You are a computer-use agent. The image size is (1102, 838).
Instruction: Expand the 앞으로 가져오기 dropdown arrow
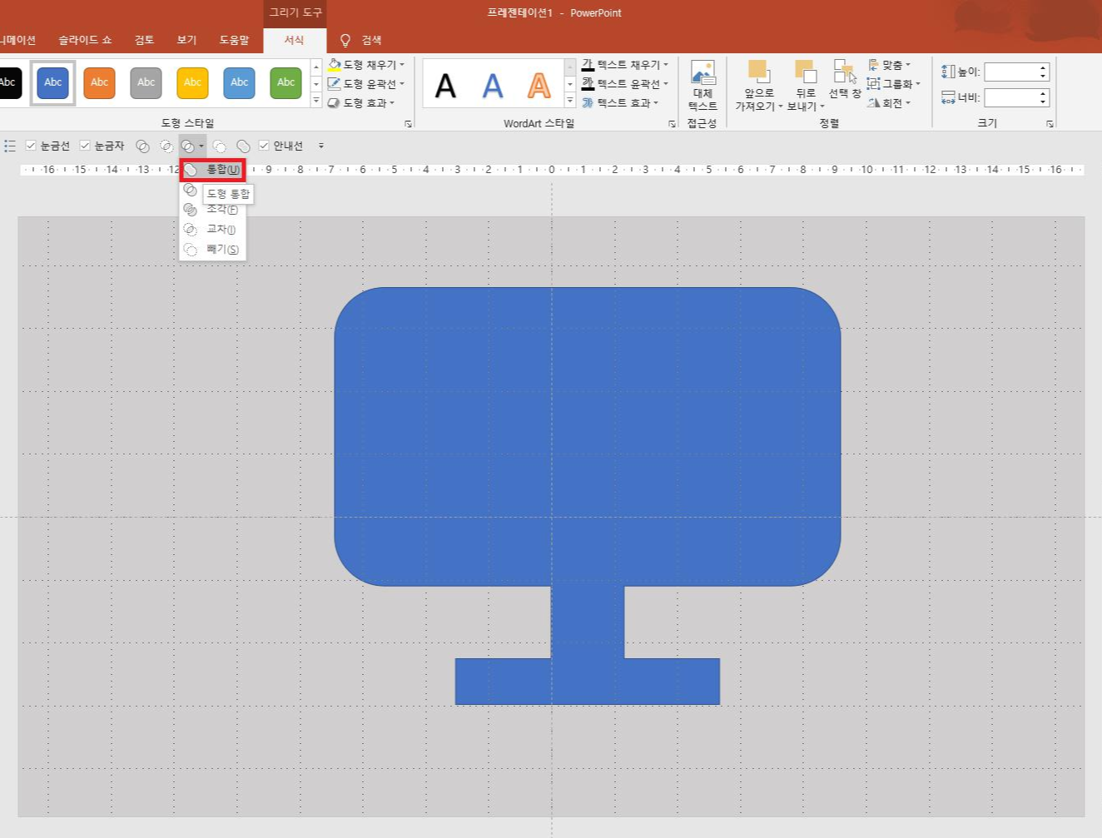[781, 107]
